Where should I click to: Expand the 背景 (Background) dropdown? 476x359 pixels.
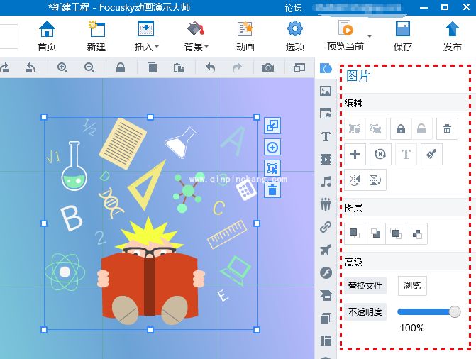click(196, 35)
